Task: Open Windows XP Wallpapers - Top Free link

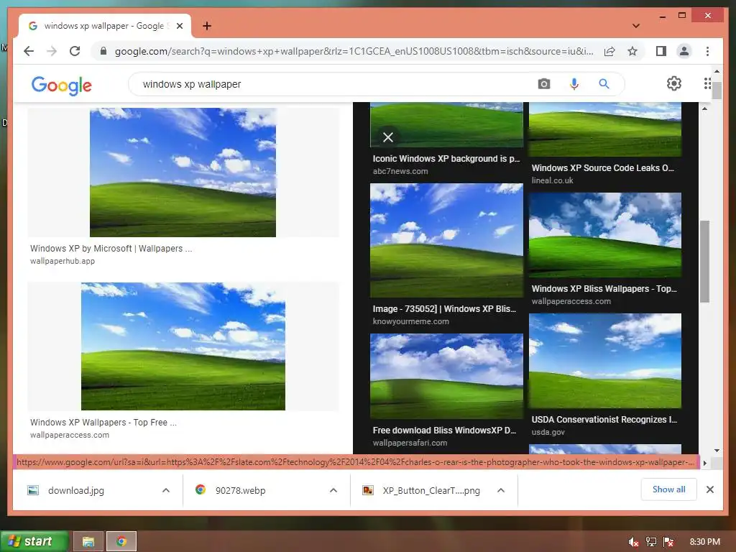Action: coord(103,422)
